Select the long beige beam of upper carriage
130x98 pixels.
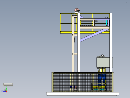click(x=95, y=28)
